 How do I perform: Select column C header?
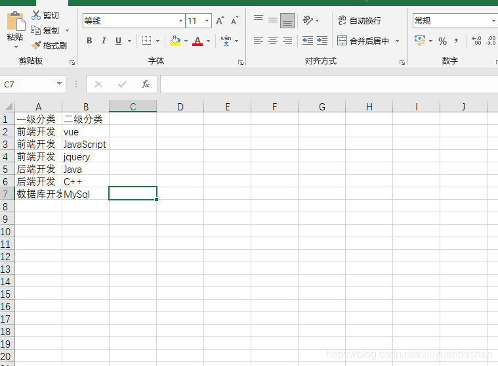tap(133, 106)
